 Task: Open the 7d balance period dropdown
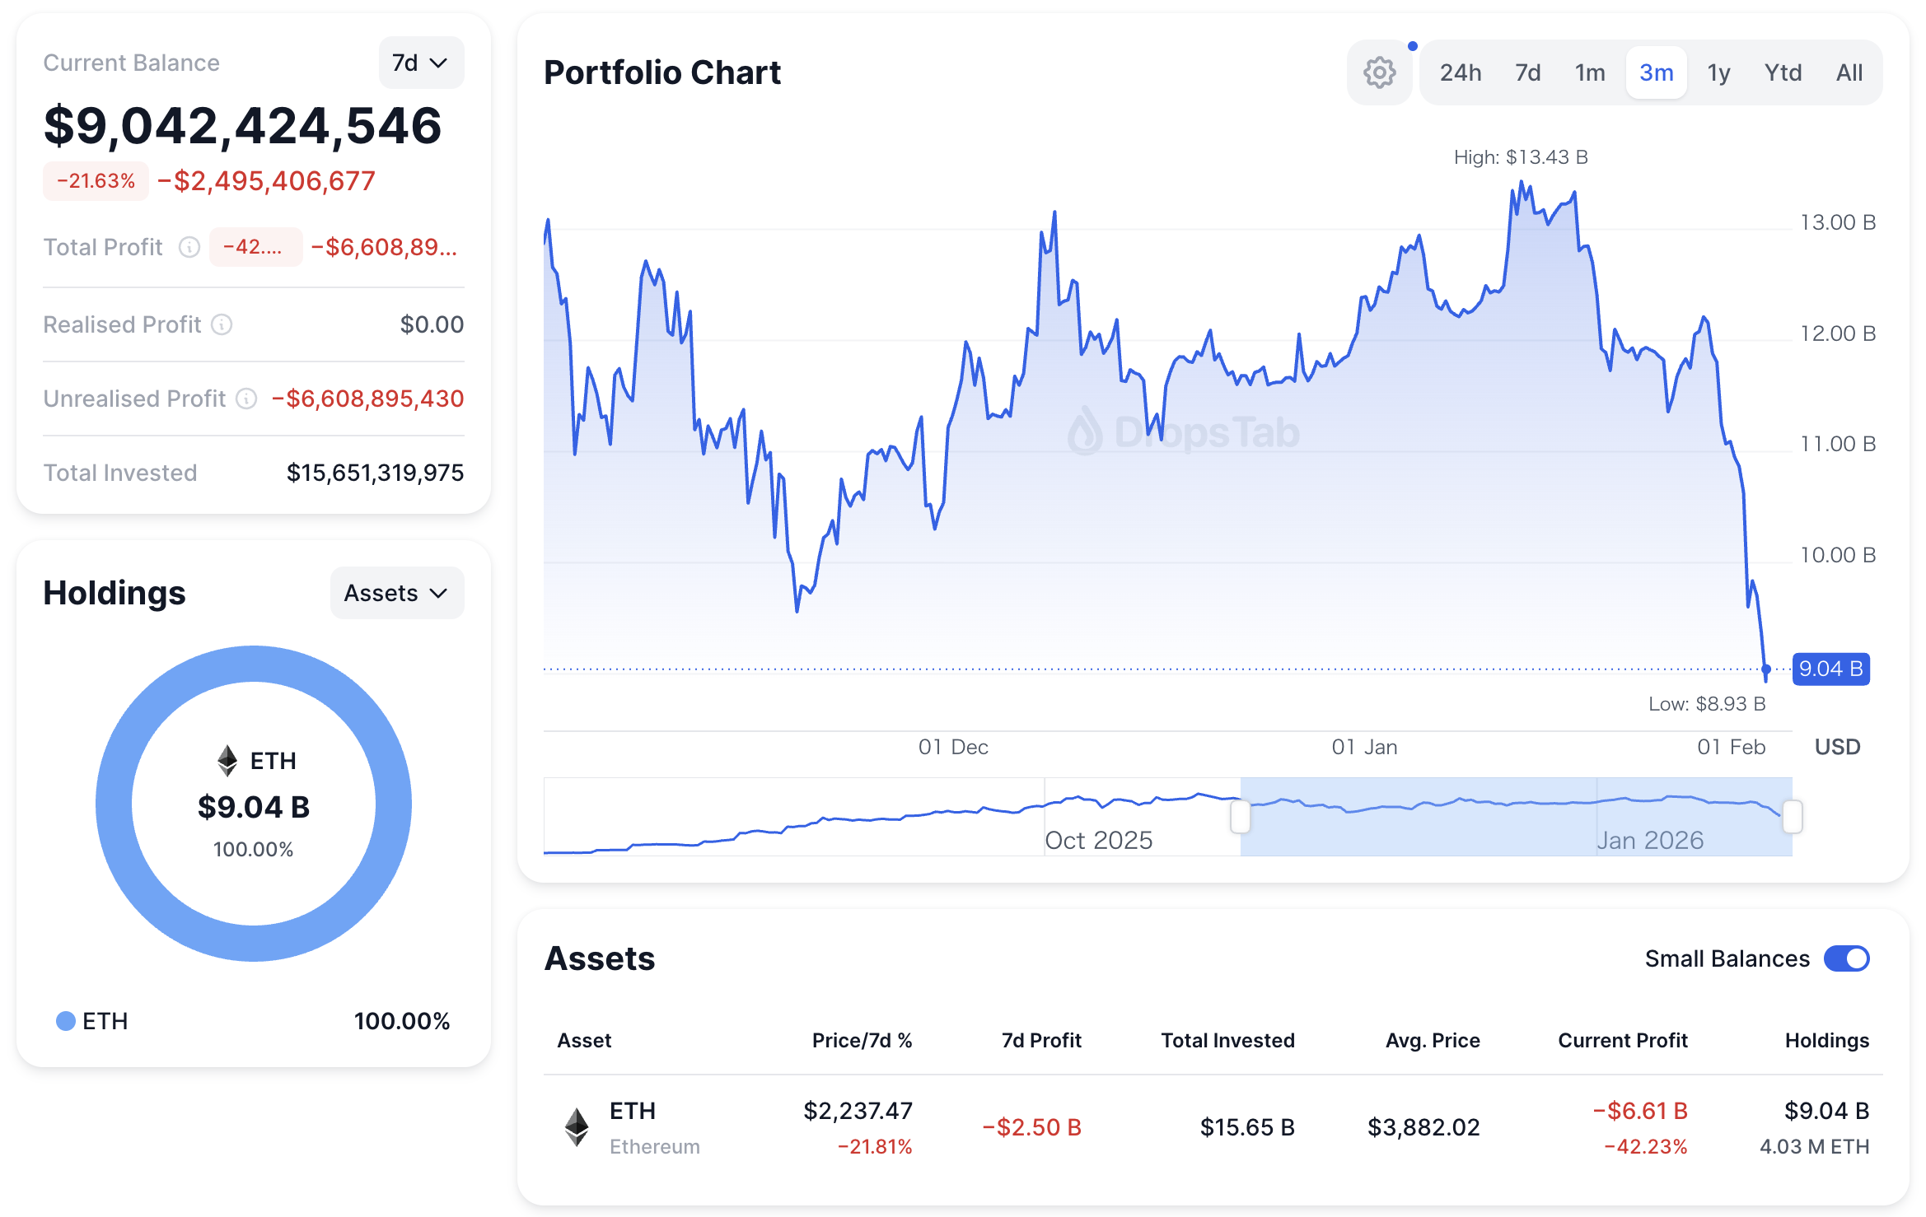[x=421, y=63]
